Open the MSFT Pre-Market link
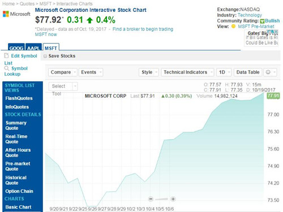The width and height of the screenshot is (283, 212). pos(256,27)
